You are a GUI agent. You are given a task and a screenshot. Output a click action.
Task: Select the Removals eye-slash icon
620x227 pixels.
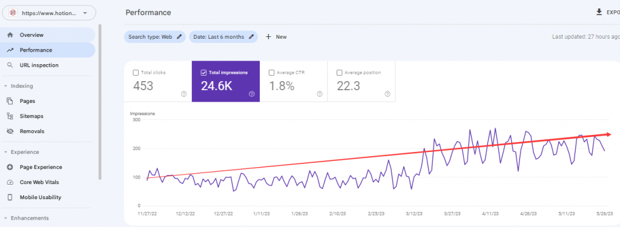click(x=10, y=131)
